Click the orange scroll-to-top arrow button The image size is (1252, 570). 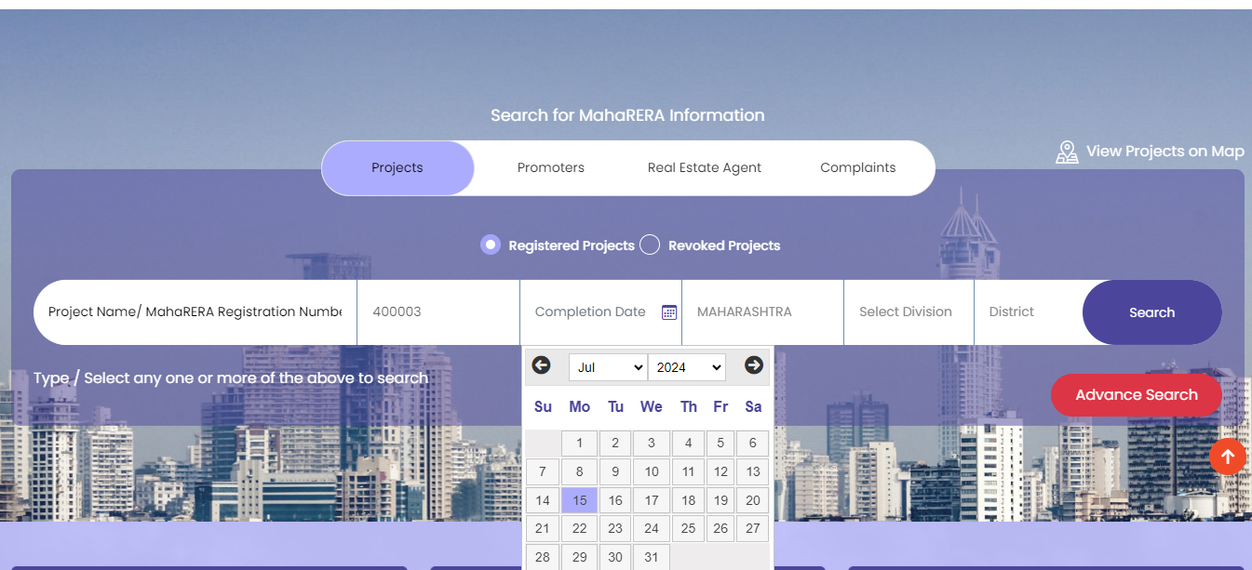pyautogui.click(x=1228, y=457)
